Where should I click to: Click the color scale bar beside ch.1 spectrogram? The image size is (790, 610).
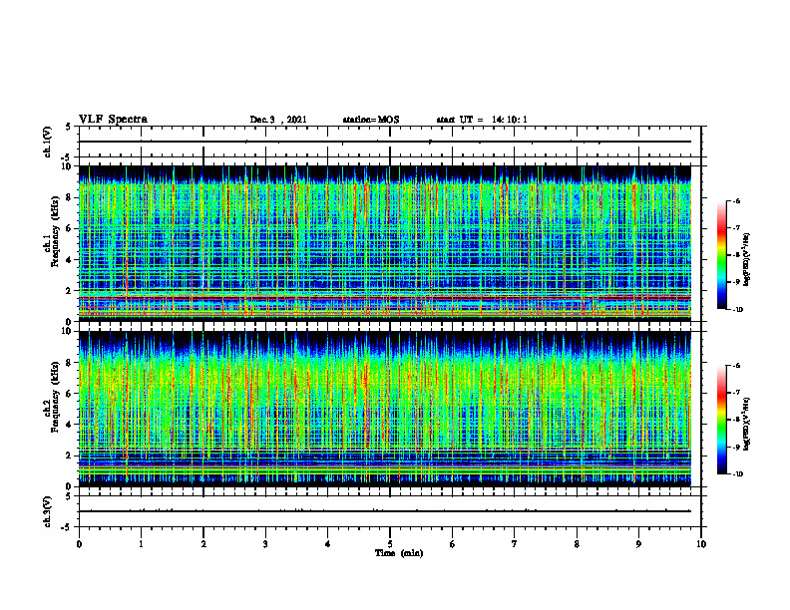[721, 255]
